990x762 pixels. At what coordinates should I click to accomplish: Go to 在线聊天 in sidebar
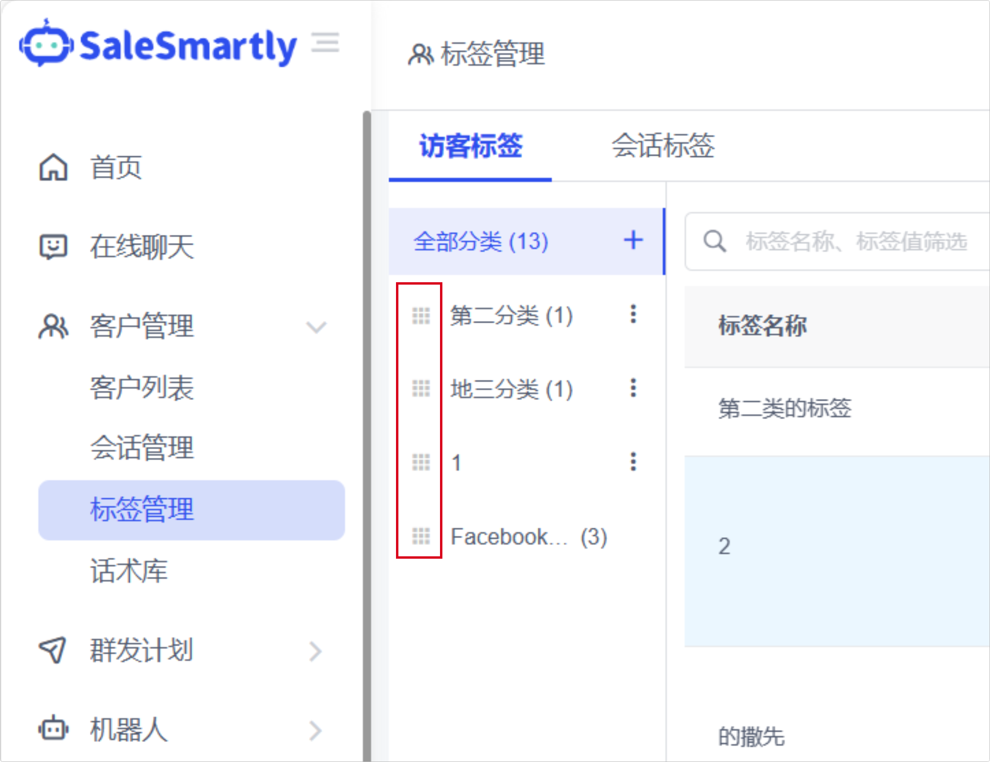(142, 247)
